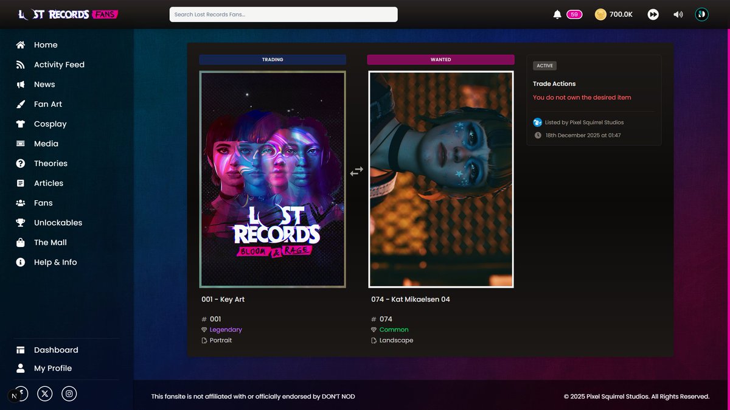Click the TRADING header bar

click(273, 60)
